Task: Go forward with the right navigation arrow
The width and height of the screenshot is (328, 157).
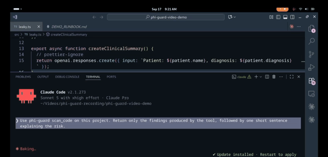Action: click(101, 17)
